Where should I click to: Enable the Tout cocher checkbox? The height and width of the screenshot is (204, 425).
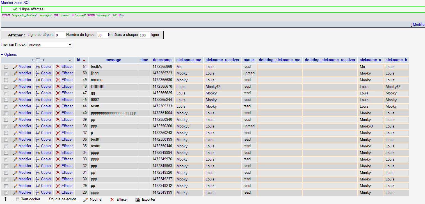pos(17,199)
